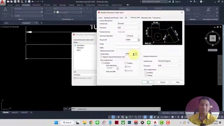Viewport: 224px width, 126px height.
Task: Switch to the Lines tab in dialog
Action: [x=100, y=18]
